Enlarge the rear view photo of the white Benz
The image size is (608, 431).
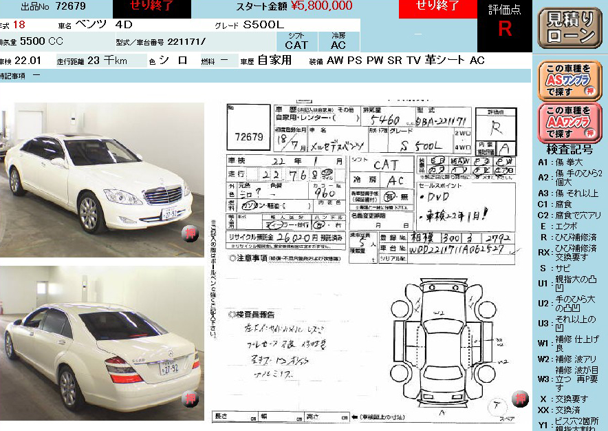pyautogui.click(x=102, y=343)
